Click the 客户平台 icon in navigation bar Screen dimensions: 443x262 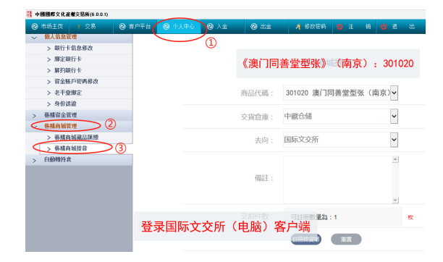[x=122, y=27]
